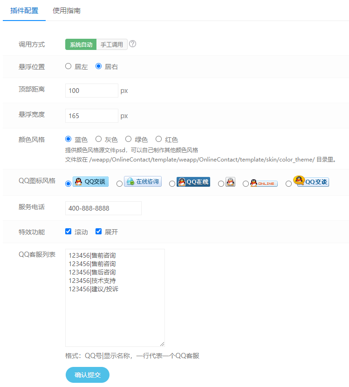Image resolution: width=349 pixels, height=387 pixels.
Task: Click the help question mark icon
Action: (x=132, y=44)
